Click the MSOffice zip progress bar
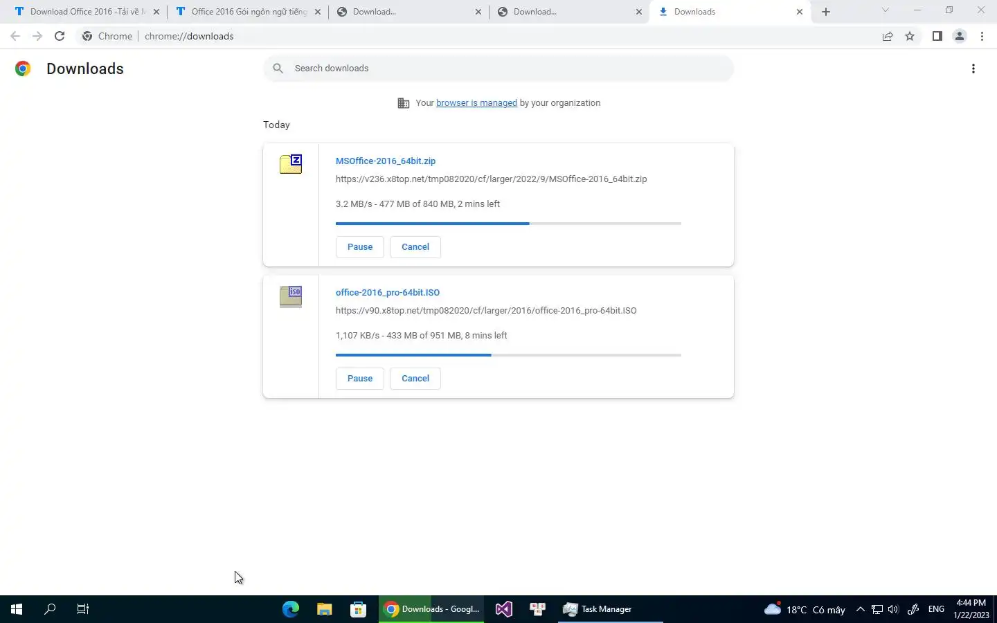This screenshot has width=997, height=623. (x=508, y=224)
